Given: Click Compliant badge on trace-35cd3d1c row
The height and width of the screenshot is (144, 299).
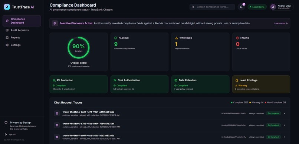Looking at the screenshot, I should tap(273, 113).
